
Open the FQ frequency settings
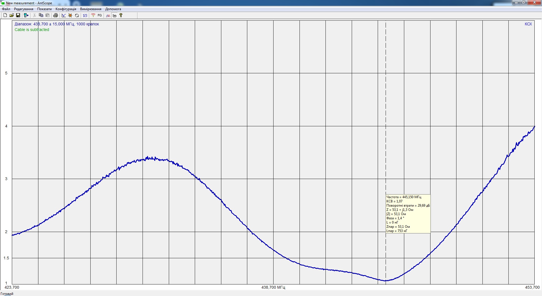100,16
